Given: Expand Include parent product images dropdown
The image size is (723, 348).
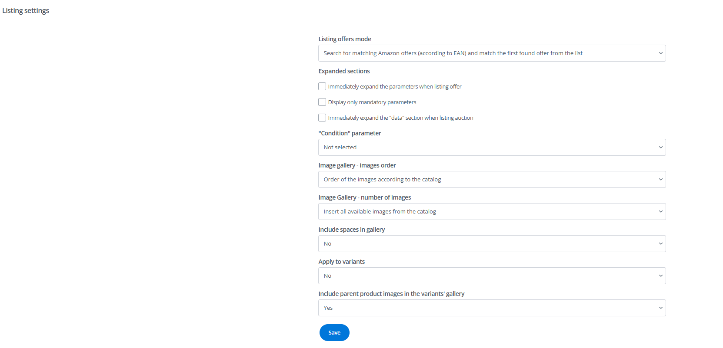Looking at the screenshot, I should tap(492, 308).
